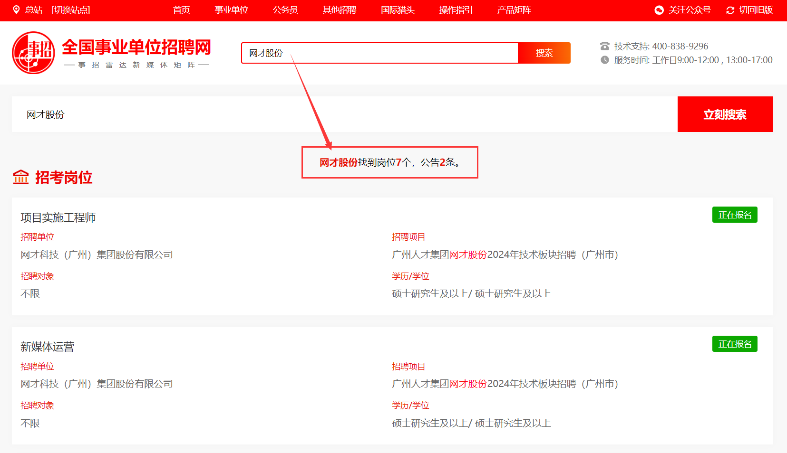
Task: Open the 公务员 menu item
Action: click(285, 10)
